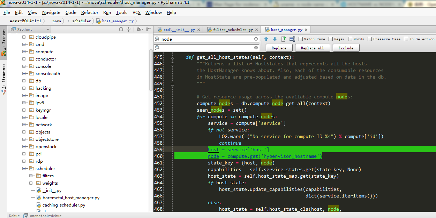Enable Regex checkbox
Screen dimensions: 436x218
(330, 39)
